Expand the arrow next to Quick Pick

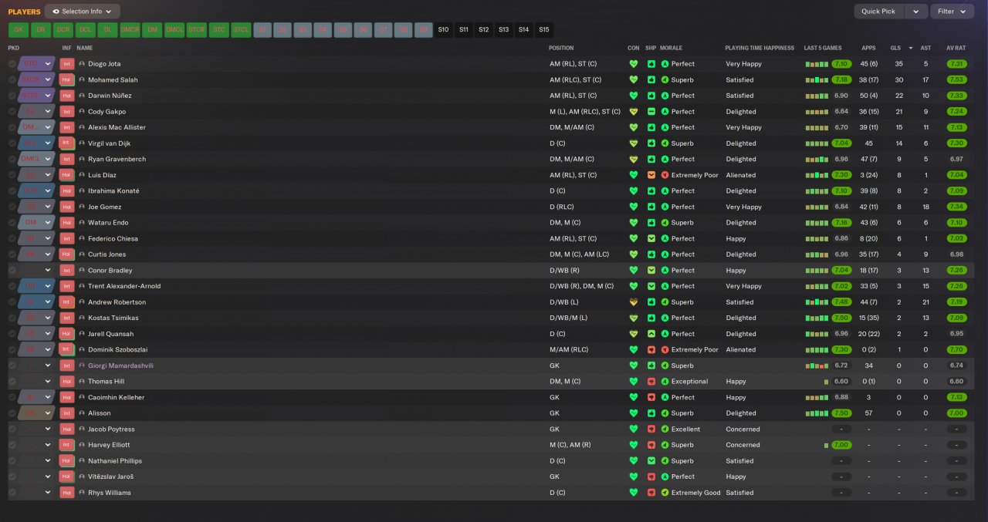click(915, 12)
